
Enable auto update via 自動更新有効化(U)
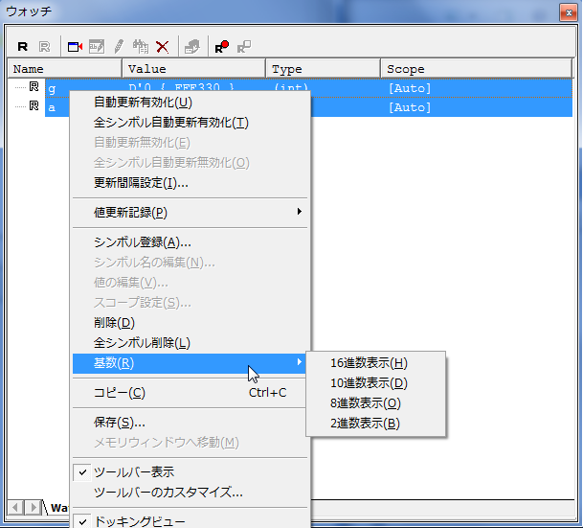pyautogui.click(x=143, y=103)
